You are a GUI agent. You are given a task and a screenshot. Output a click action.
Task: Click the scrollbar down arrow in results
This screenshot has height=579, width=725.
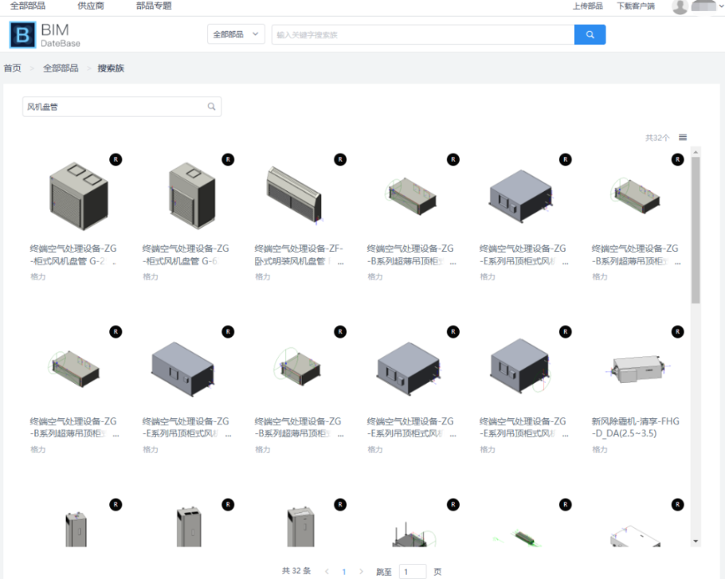pyautogui.click(x=696, y=541)
